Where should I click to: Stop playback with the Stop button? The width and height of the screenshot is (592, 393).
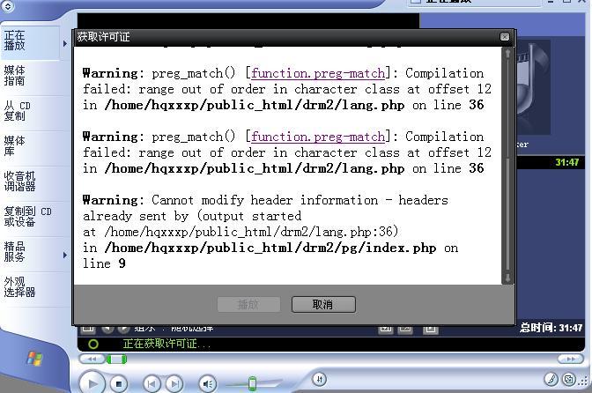coord(119,384)
